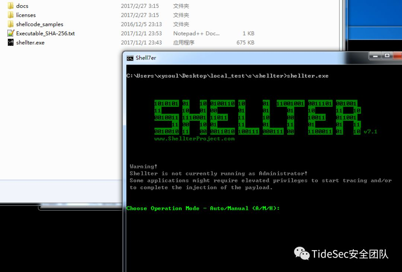Click the 文件夹 type of licenses row

coord(181,15)
